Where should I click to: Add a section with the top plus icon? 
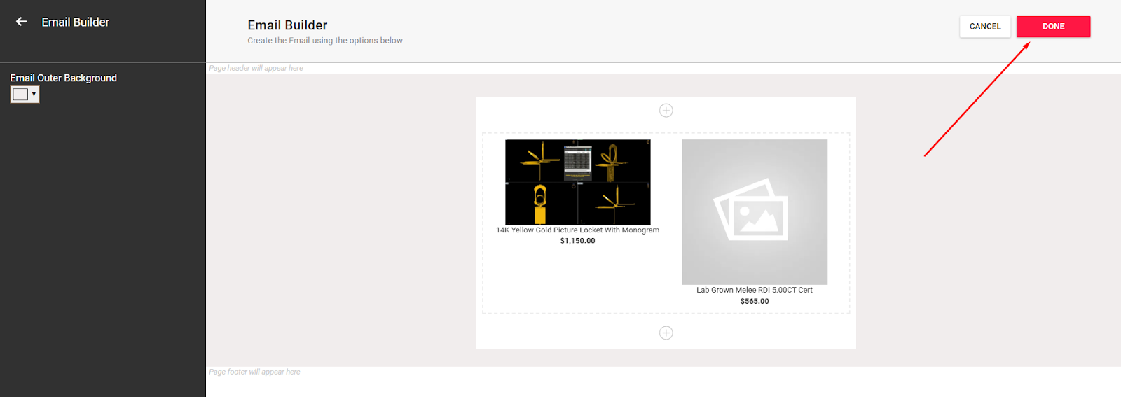[666, 111]
